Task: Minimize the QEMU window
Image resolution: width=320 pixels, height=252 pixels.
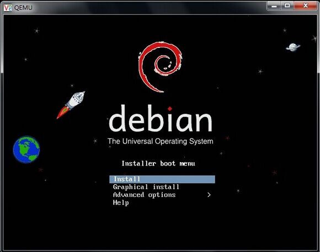Action: pyautogui.click(x=274, y=6)
